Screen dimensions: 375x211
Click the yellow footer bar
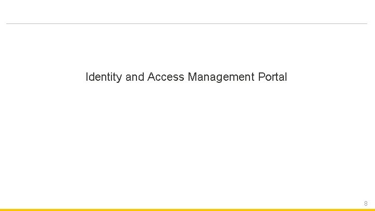point(187,210)
